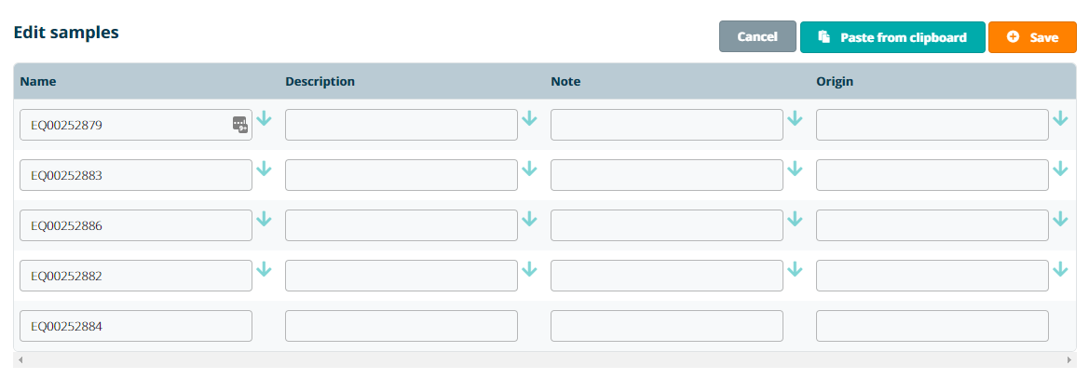Screen dimensions: 1089x379
Task: Click fill-down arrow next to name EQ00252883
Action: (264, 169)
